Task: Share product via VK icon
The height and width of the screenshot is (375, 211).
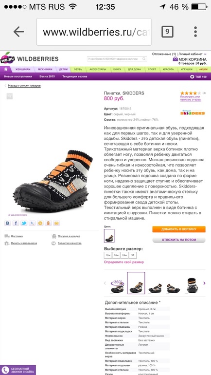Action: pos(8,223)
